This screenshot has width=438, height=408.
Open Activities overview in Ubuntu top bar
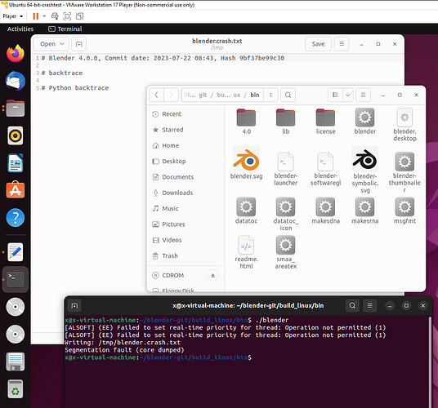point(20,29)
